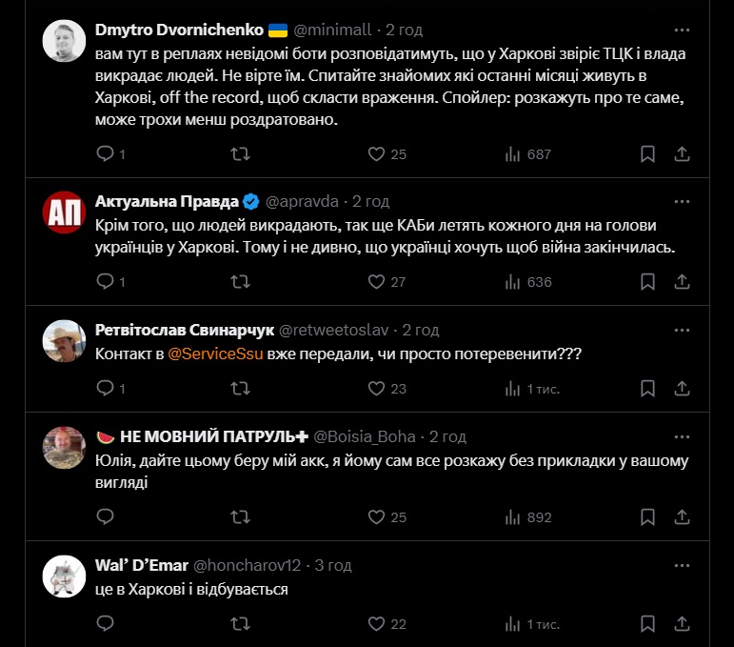This screenshot has height=647, width=734.
Task: Open the Dmytro Dvornichenko tweet timestamp
Action: point(404,30)
